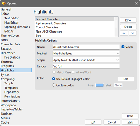This screenshot has height=126, width=140.
Task: Select Linefeed Characters in highlights list
Action: point(75,19)
